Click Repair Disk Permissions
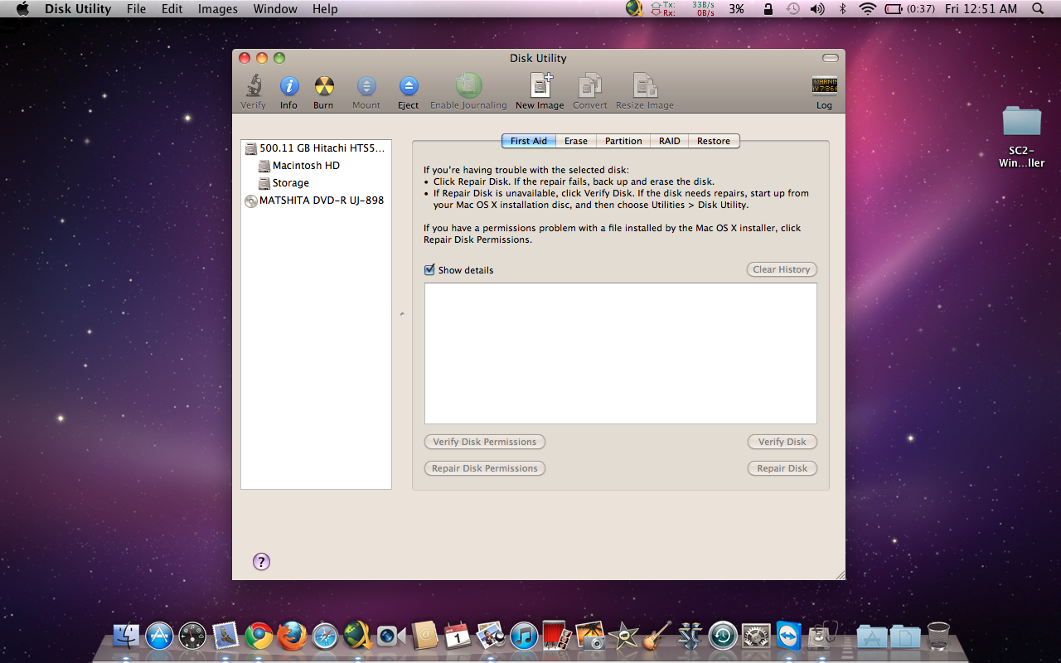Viewport: 1061px width, 663px height. coord(485,468)
